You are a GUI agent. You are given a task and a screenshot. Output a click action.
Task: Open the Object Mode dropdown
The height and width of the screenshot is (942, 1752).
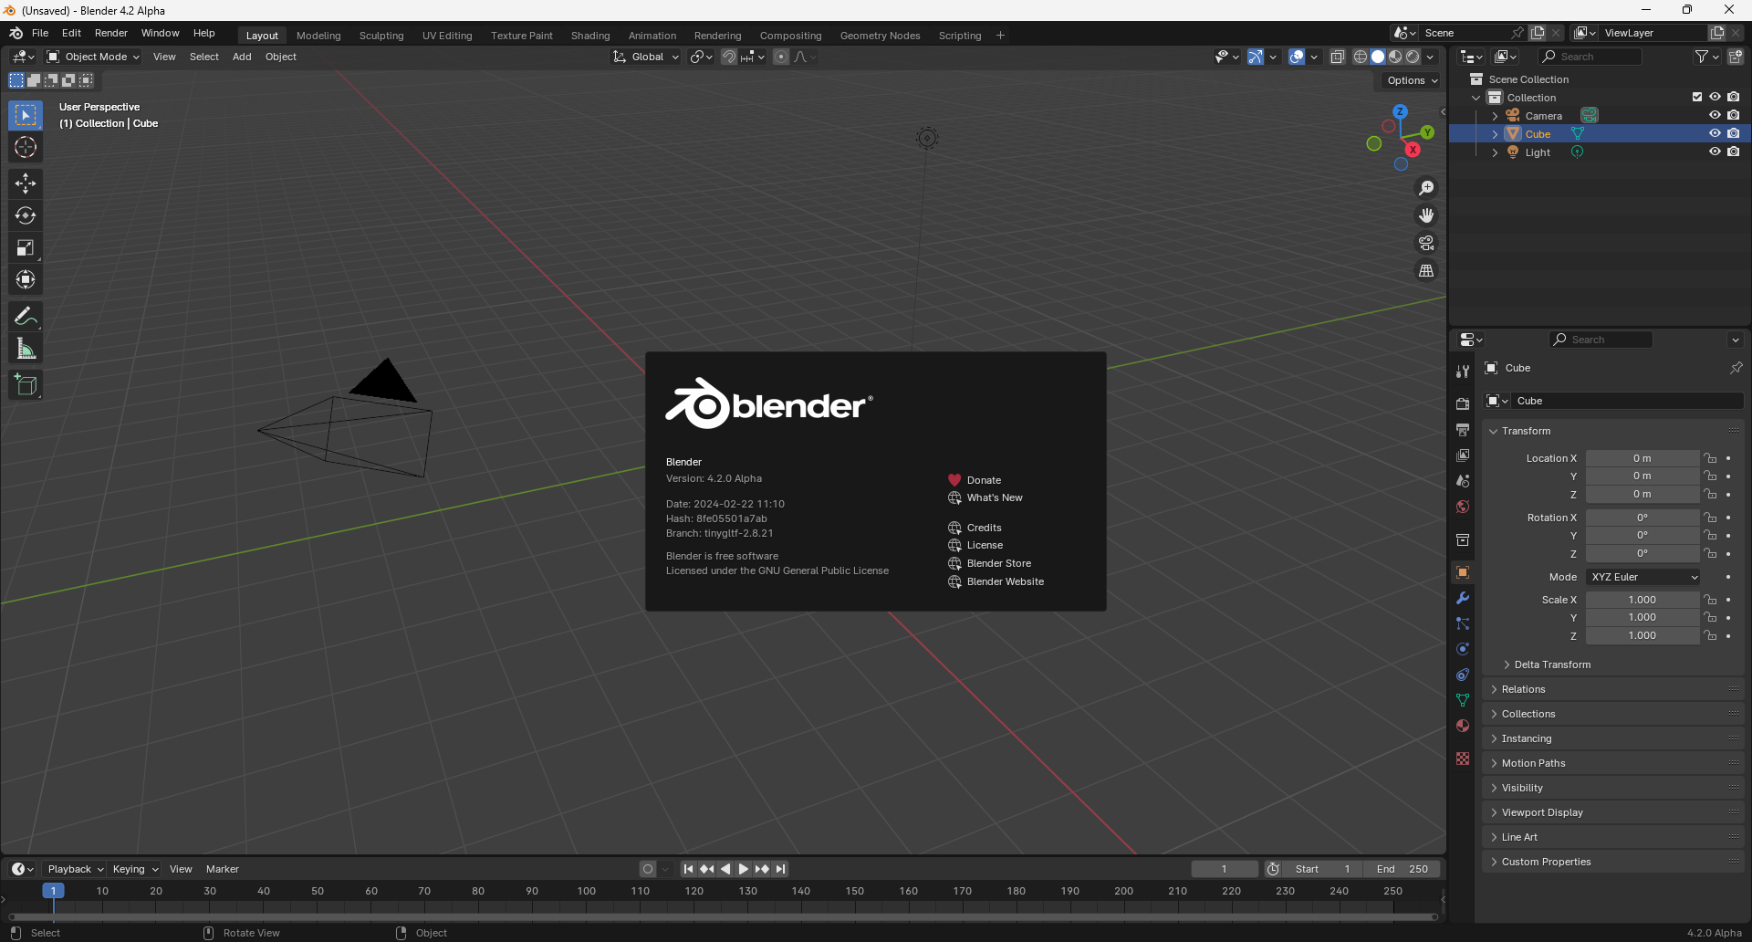click(x=93, y=57)
